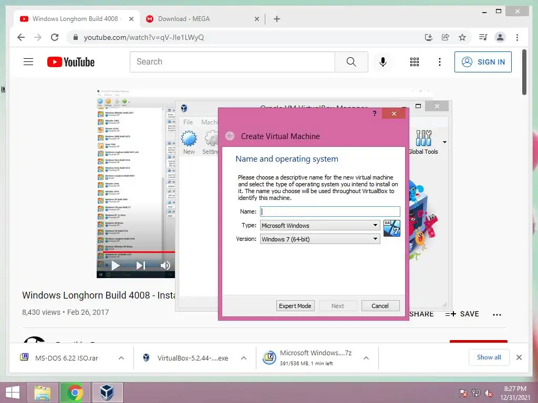Open File Explorer from taskbar
Screen dimensions: 538x403
(42, 393)
